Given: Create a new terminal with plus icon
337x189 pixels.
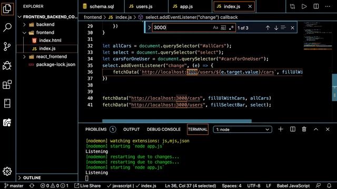Looking at the screenshot, I should coord(281,129).
